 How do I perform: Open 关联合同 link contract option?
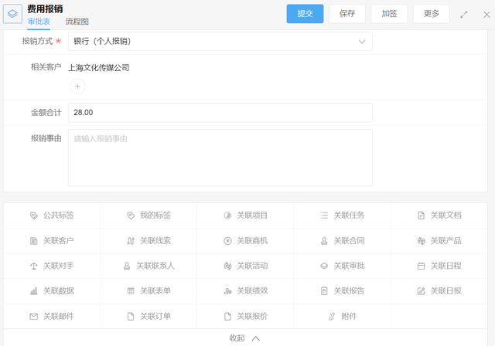point(342,241)
